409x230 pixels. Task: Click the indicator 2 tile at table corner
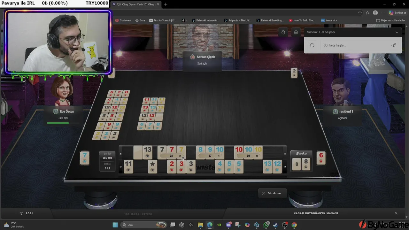click(x=294, y=73)
